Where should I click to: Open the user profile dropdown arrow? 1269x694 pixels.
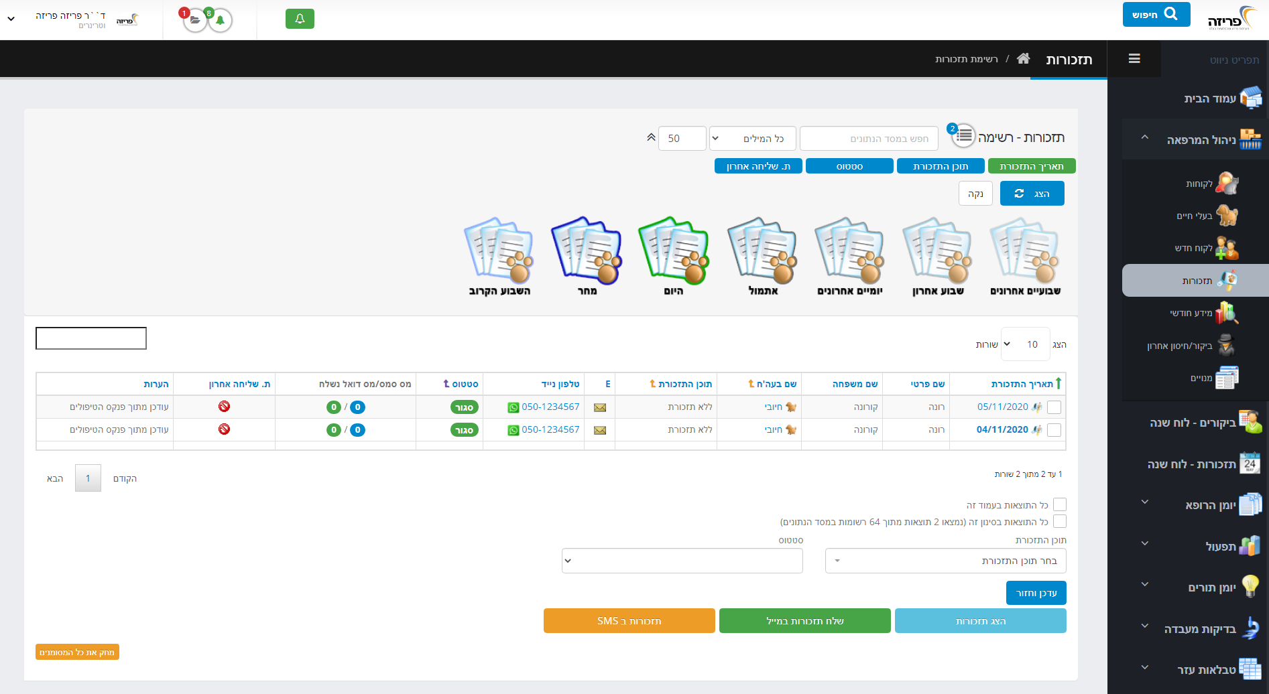click(x=11, y=19)
